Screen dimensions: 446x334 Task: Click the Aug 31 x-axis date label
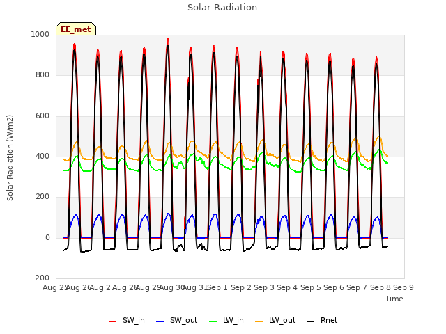coord(195,287)
